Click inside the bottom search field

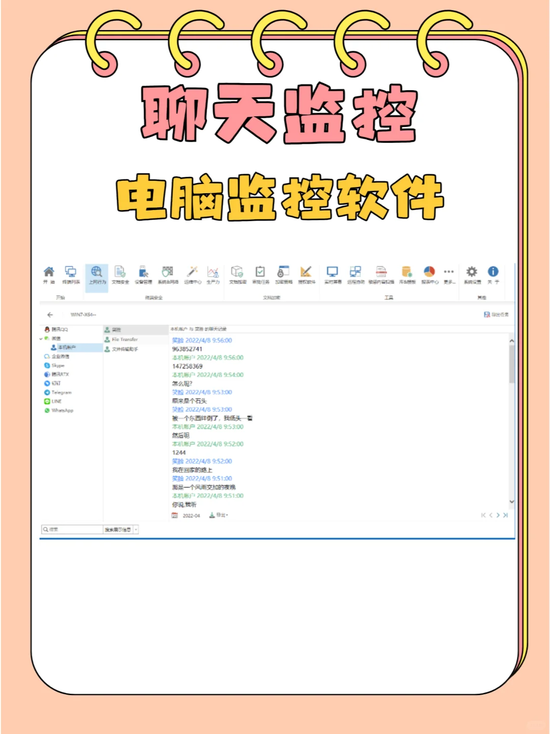(x=71, y=529)
